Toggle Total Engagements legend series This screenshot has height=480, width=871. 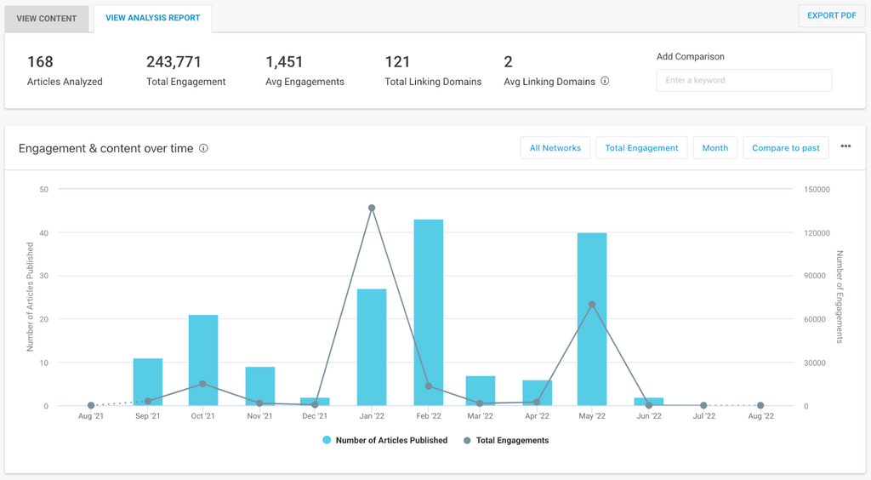pos(506,441)
